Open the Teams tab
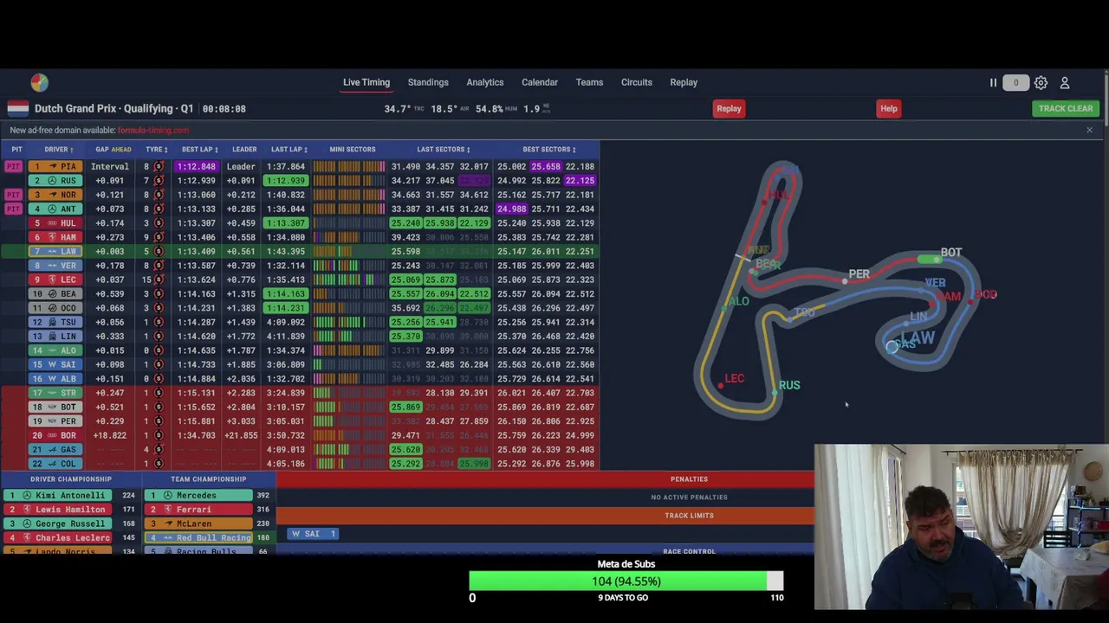The image size is (1109, 623). pyautogui.click(x=589, y=82)
